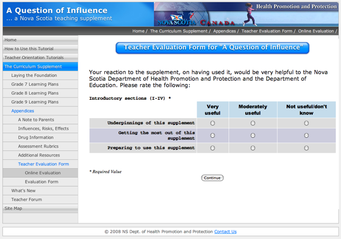Open Home in the sidebar menu
Screen dimensions: 341x239
click(11, 40)
